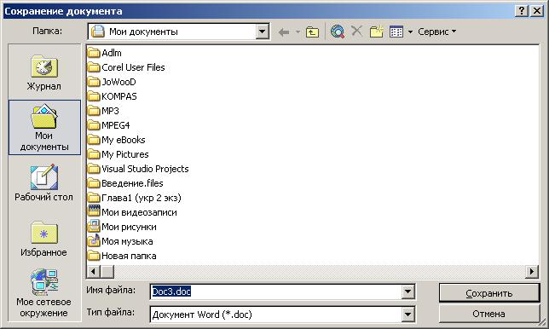This screenshot has height=329, width=549.
Task: Open the Сервис menu
Action: (436, 32)
